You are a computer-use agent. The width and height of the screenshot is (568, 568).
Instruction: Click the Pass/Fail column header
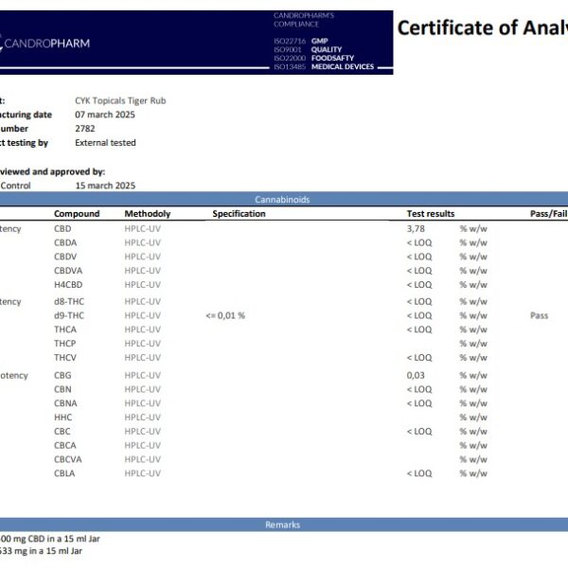pyautogui.click(x=549, y=214)
